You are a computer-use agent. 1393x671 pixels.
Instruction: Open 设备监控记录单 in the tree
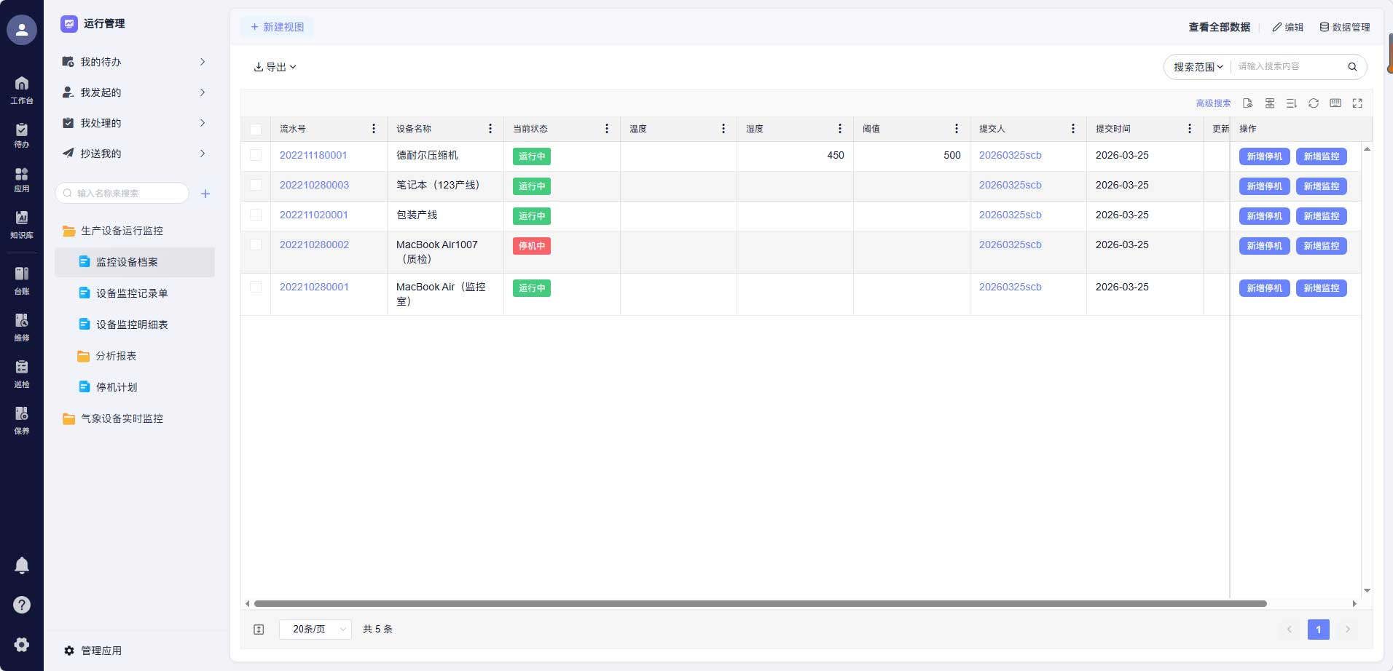tap(132, 293)
